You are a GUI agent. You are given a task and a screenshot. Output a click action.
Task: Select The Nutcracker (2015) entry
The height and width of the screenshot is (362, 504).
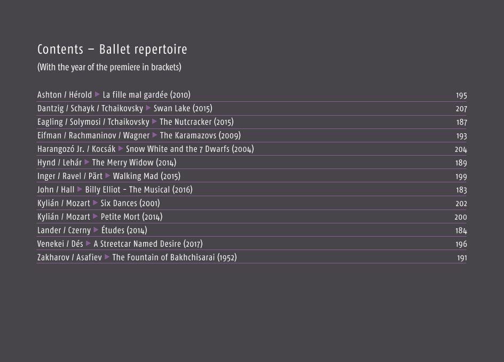coord(251,122)
